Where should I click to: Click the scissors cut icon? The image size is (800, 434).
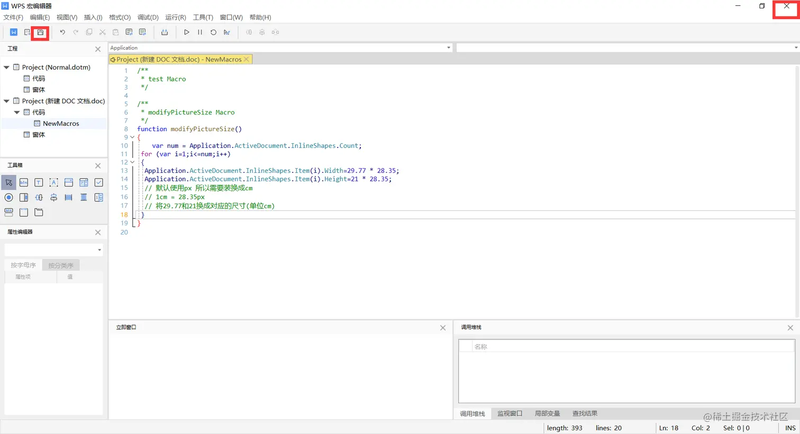pos(102,32)
